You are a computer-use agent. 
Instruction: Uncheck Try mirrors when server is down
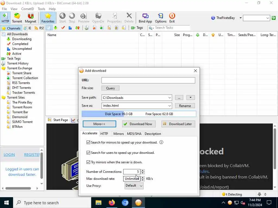coord(88,162)
